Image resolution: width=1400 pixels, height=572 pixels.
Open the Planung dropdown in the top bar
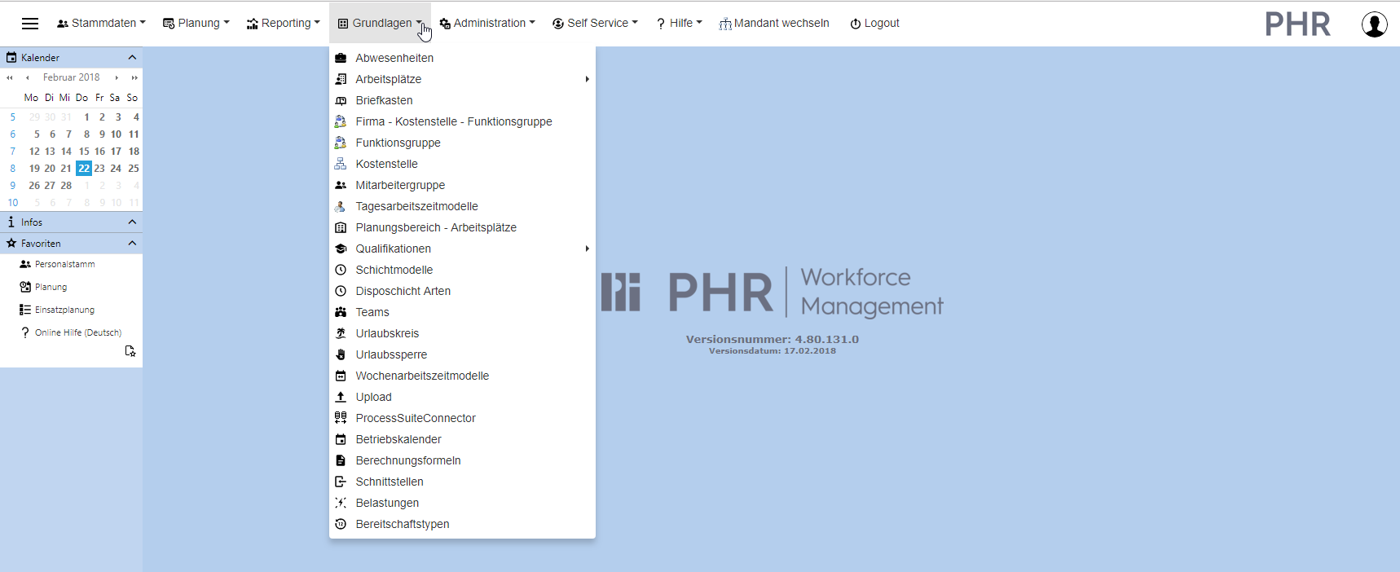click(196, 24)
